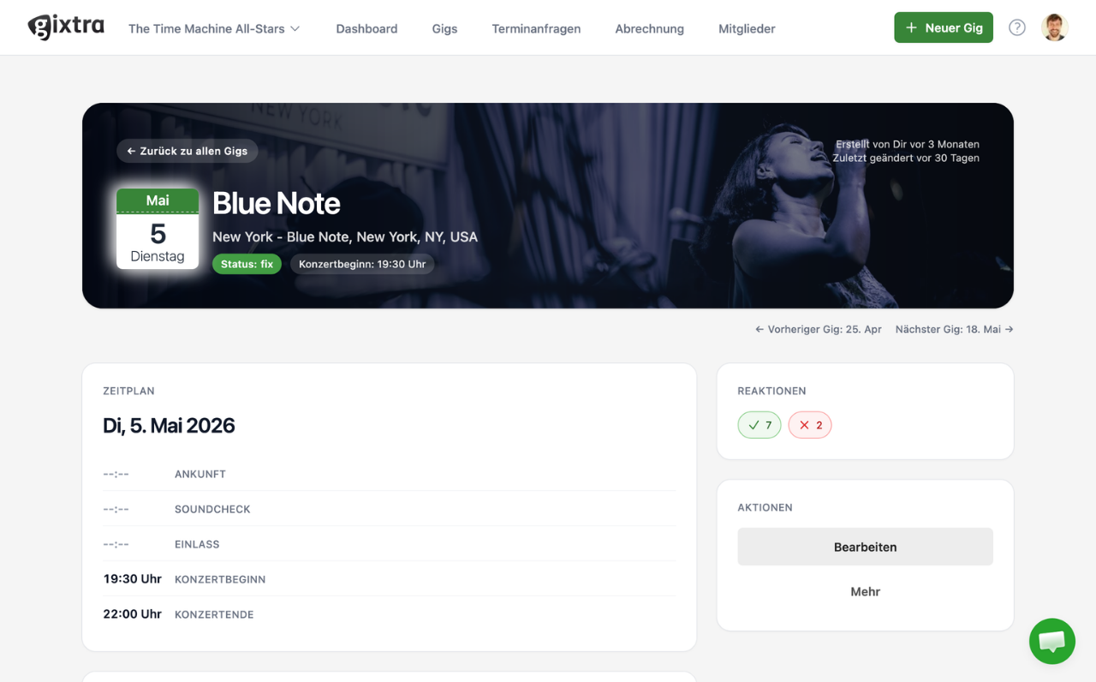1096x682 pixels.
Task: Go to the Gigs tab
Action: click(444, 28)
